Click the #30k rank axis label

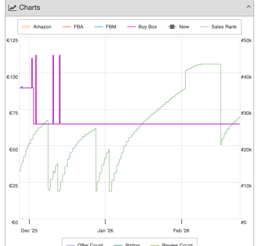(x=246, y=113)
